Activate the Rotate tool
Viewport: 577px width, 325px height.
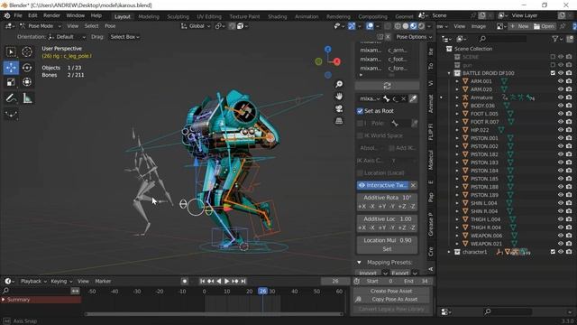[x=27, y=68]
